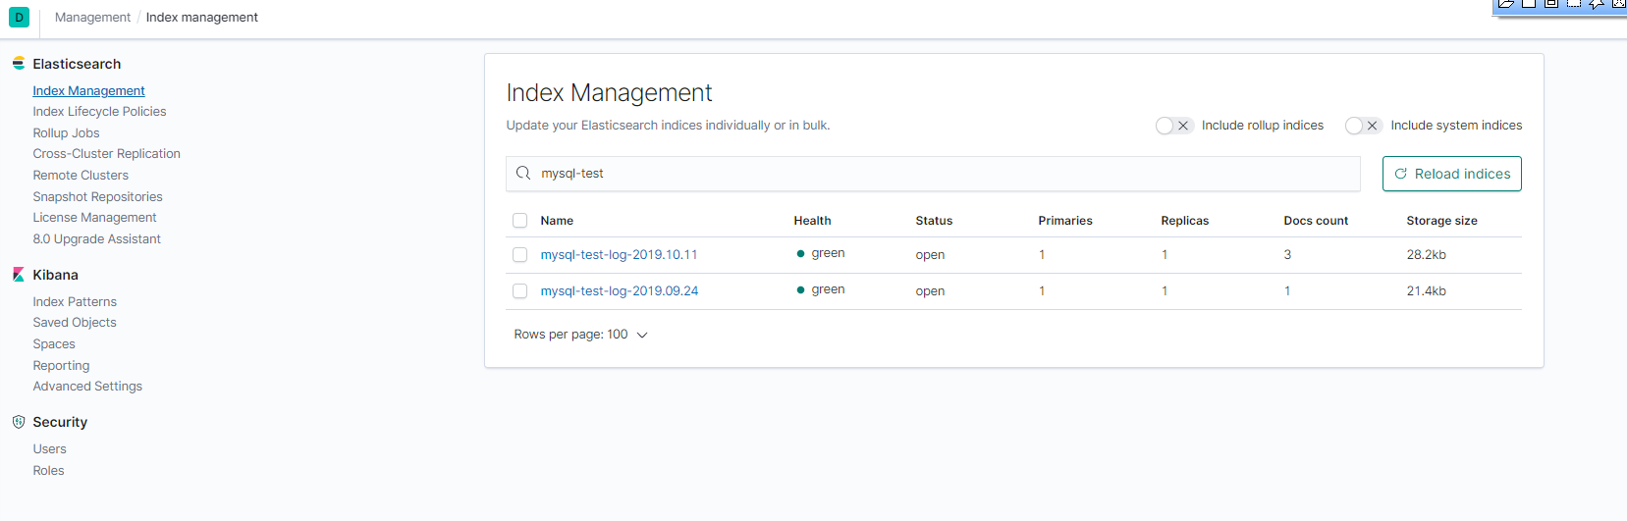Click the Reload indices button
Screen dimensions: 1627x521
[1451, 174]
